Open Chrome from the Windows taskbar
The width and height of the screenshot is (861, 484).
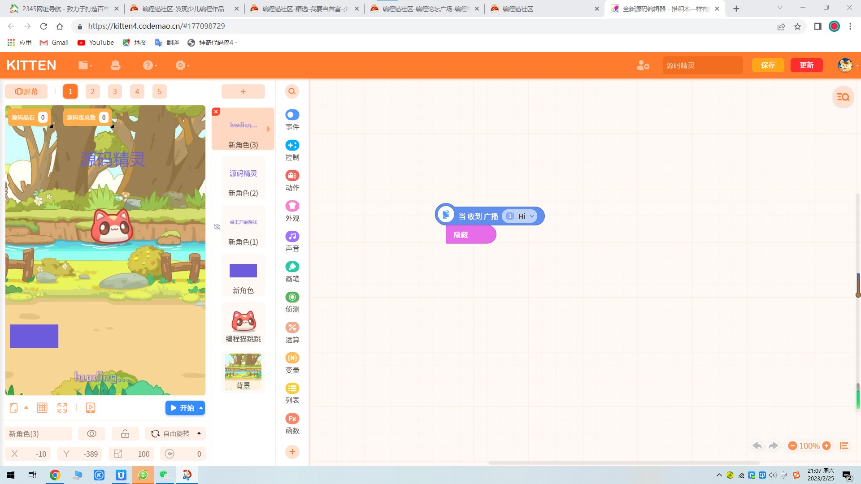[x=55, y=475]
